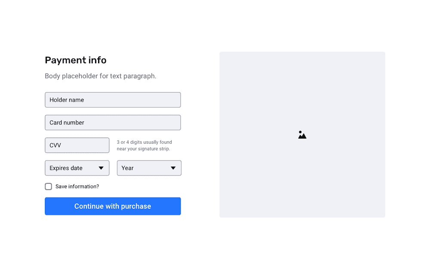Click the 'Save information?' label text
Image resolution: width=430 pixels, height=269 pixels.
tap(77, 186)
